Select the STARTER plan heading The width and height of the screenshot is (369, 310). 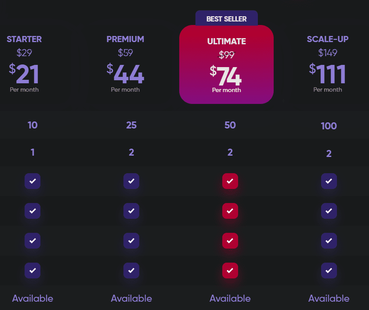click(24, 39)
